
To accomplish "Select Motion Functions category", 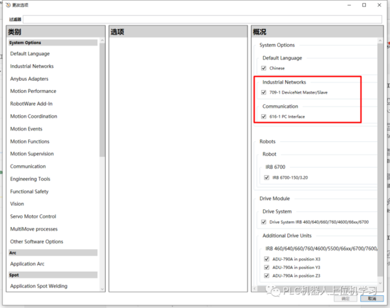I will 30,141.
